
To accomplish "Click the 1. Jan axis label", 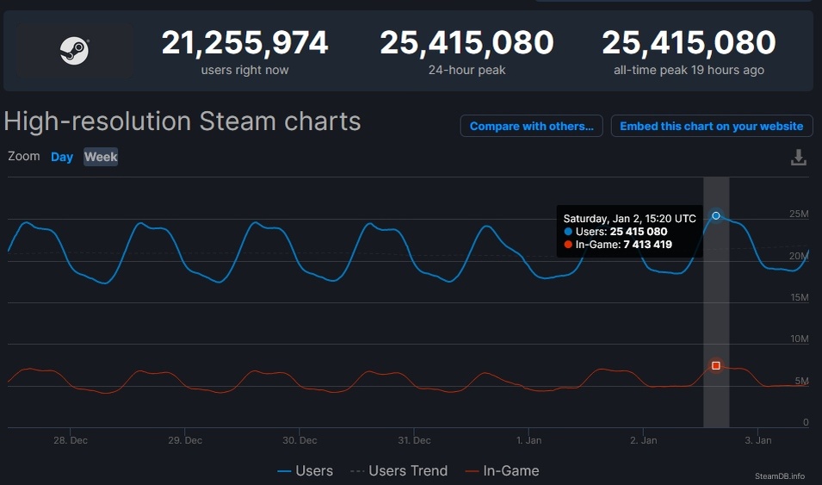I will [528, 440].
